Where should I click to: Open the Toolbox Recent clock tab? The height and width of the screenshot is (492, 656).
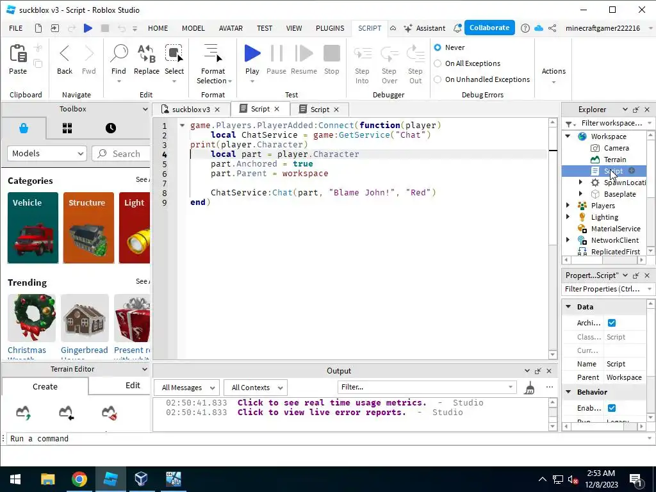[110, 128]
